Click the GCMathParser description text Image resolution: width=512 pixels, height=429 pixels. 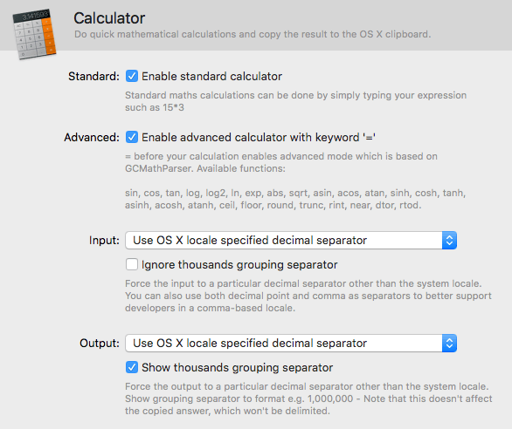click(281, 162)
